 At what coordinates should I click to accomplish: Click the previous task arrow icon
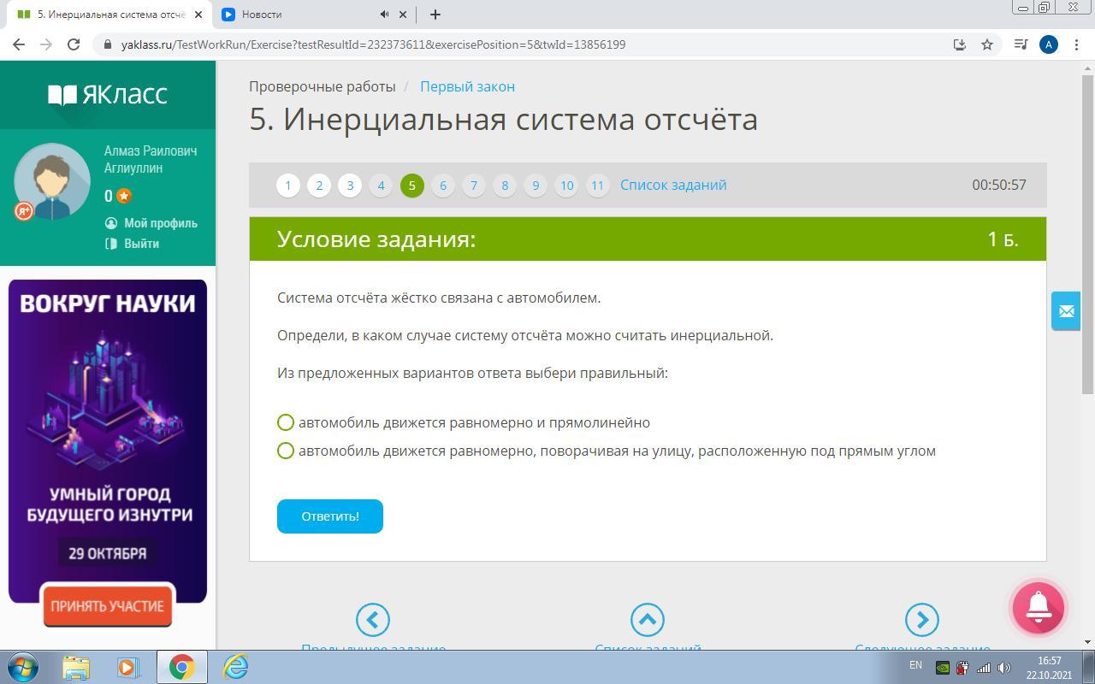(x=373, y=620)
